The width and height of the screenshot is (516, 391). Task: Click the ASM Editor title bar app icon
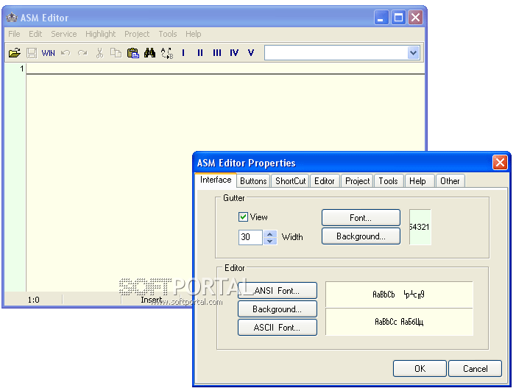point(12,17)
